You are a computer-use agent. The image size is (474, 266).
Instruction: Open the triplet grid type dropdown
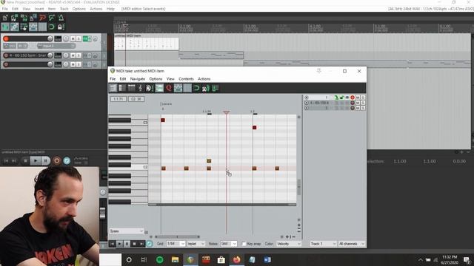tap(196, 244)
